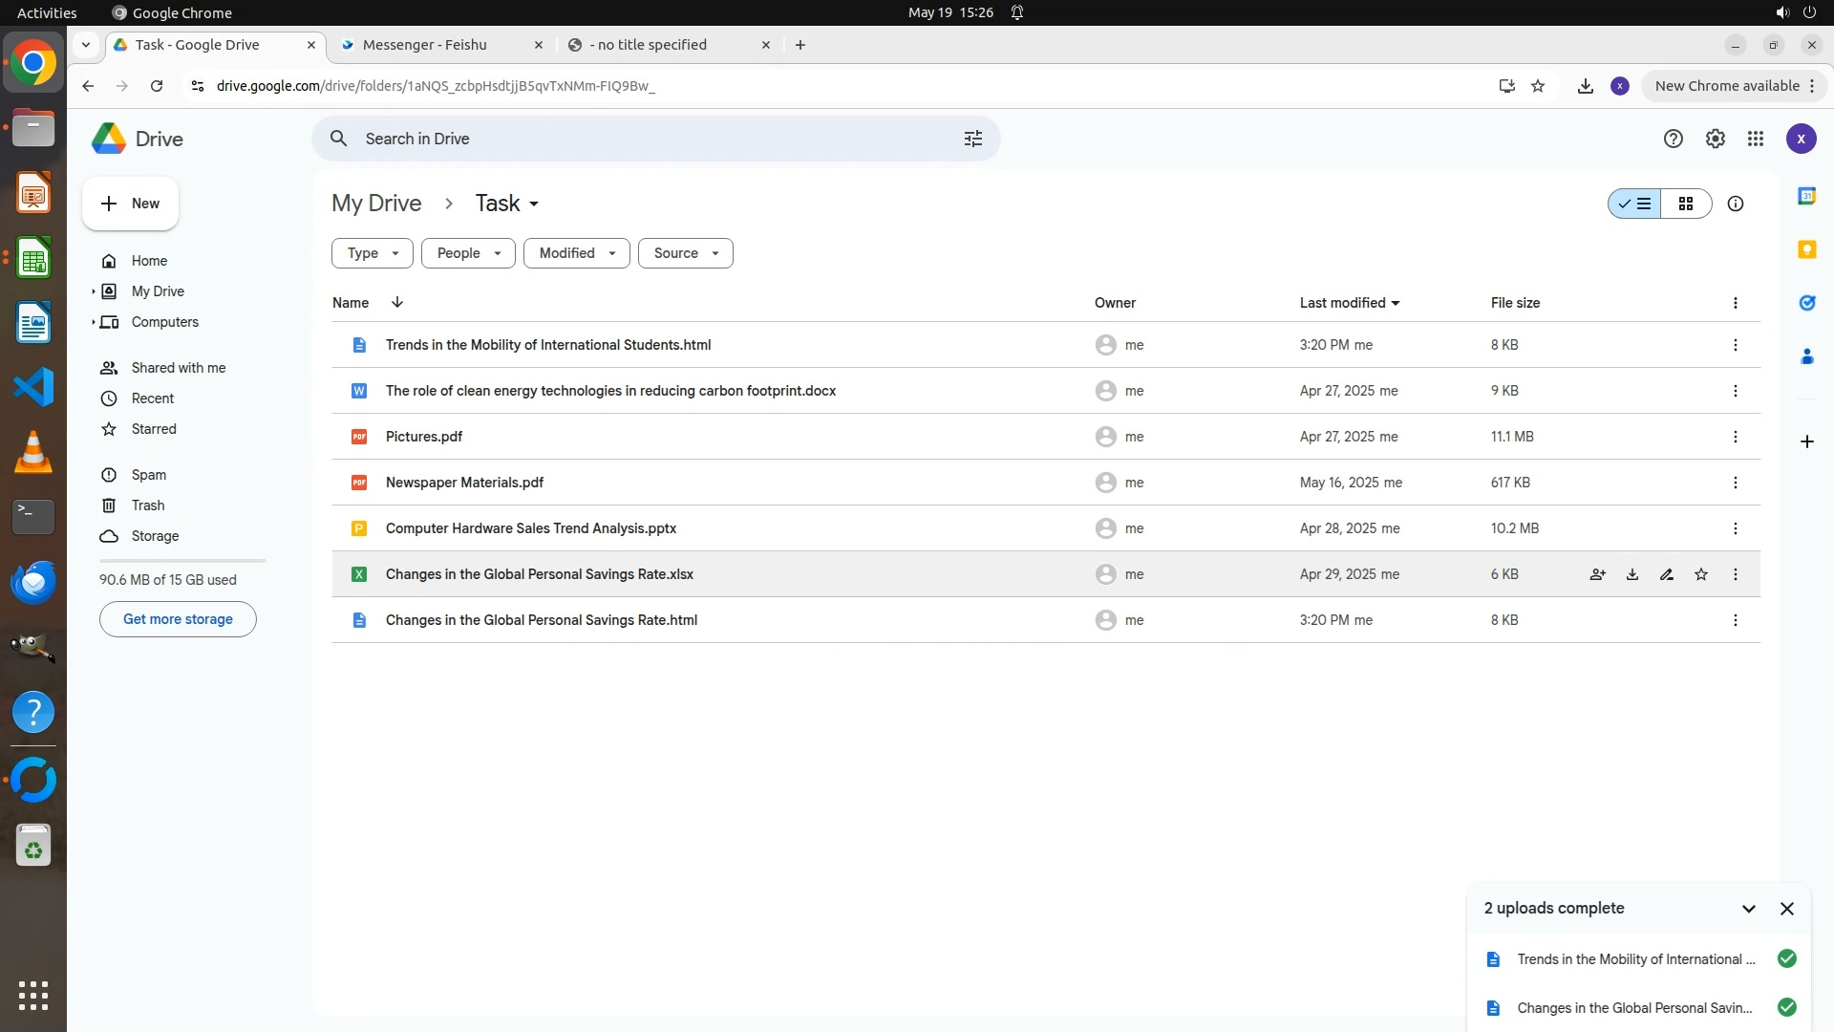Expand the Type filter dropdown

[x=372, y=253]
